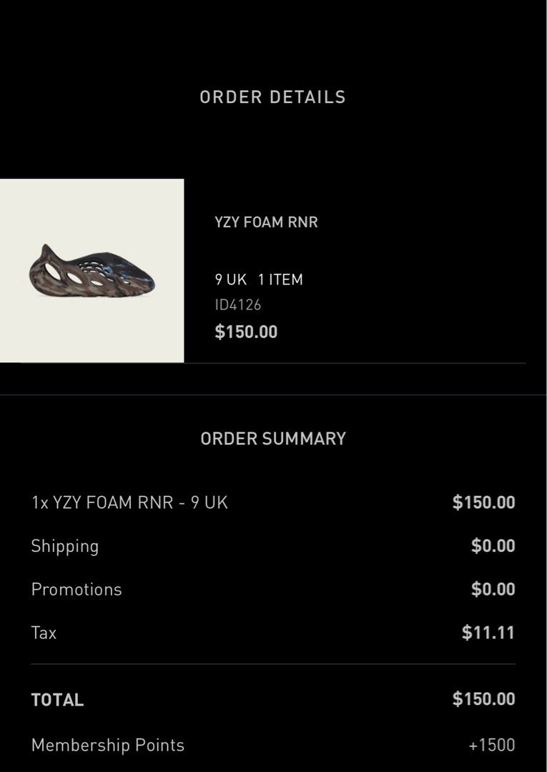The image size is (547, 772).
Task: Click the 1 ITEM quantity label
Action: [x=280, y=279]
